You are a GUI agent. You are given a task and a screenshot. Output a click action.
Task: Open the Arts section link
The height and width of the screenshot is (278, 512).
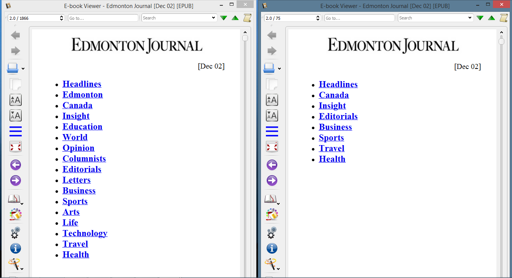(71, 212)
